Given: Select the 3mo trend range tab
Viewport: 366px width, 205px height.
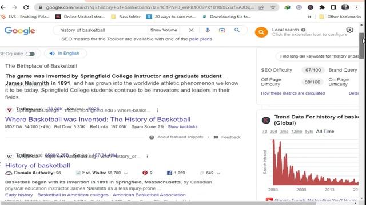Looking at the screenshot, I should (284, 132).
